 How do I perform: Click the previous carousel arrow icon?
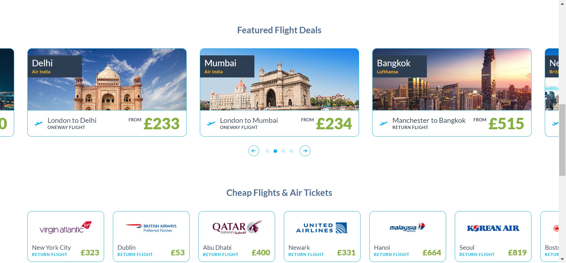[x=254, y=151]
